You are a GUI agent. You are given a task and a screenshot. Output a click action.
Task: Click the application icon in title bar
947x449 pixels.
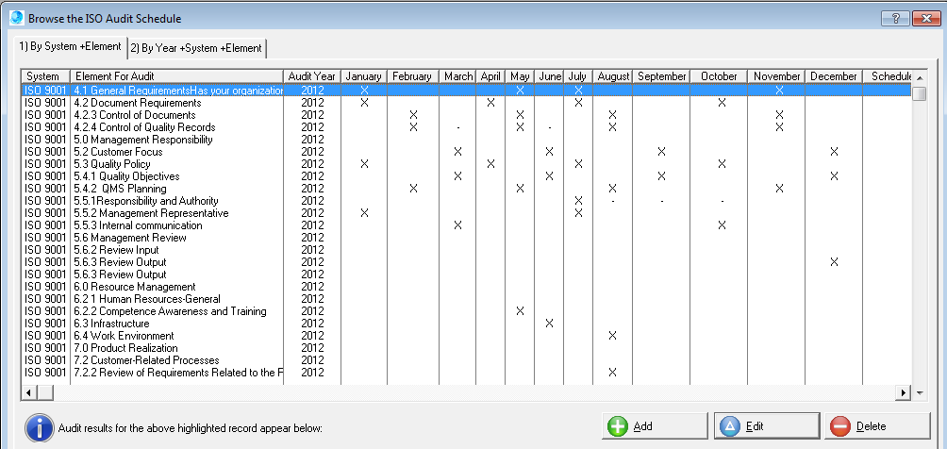[x=15, y=18]
